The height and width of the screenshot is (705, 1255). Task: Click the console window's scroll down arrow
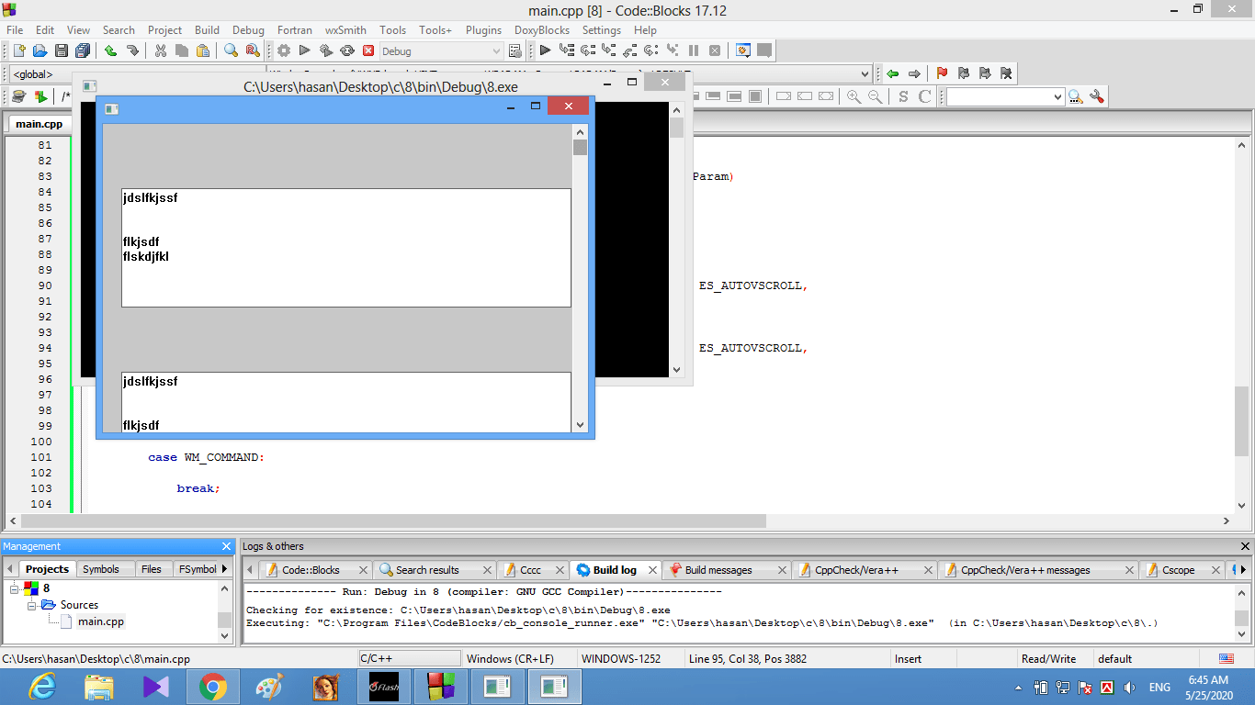pyautogui.click(x=677, y=370)
